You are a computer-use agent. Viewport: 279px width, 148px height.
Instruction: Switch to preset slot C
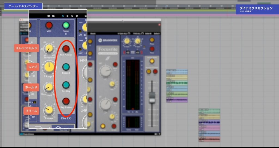click(x=72, y=16)
